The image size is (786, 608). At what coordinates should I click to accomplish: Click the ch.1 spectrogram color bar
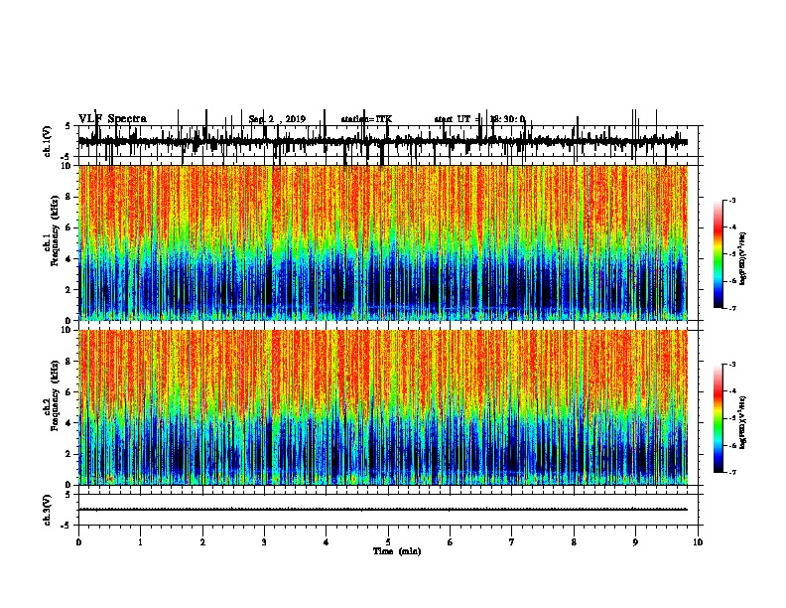pyautogui.click(x=719, y=254)
